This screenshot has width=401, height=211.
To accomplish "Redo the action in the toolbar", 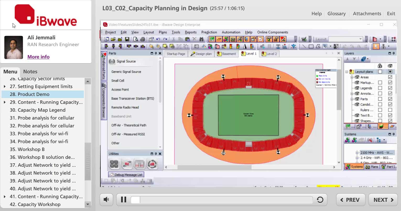I will click(165, 39).
